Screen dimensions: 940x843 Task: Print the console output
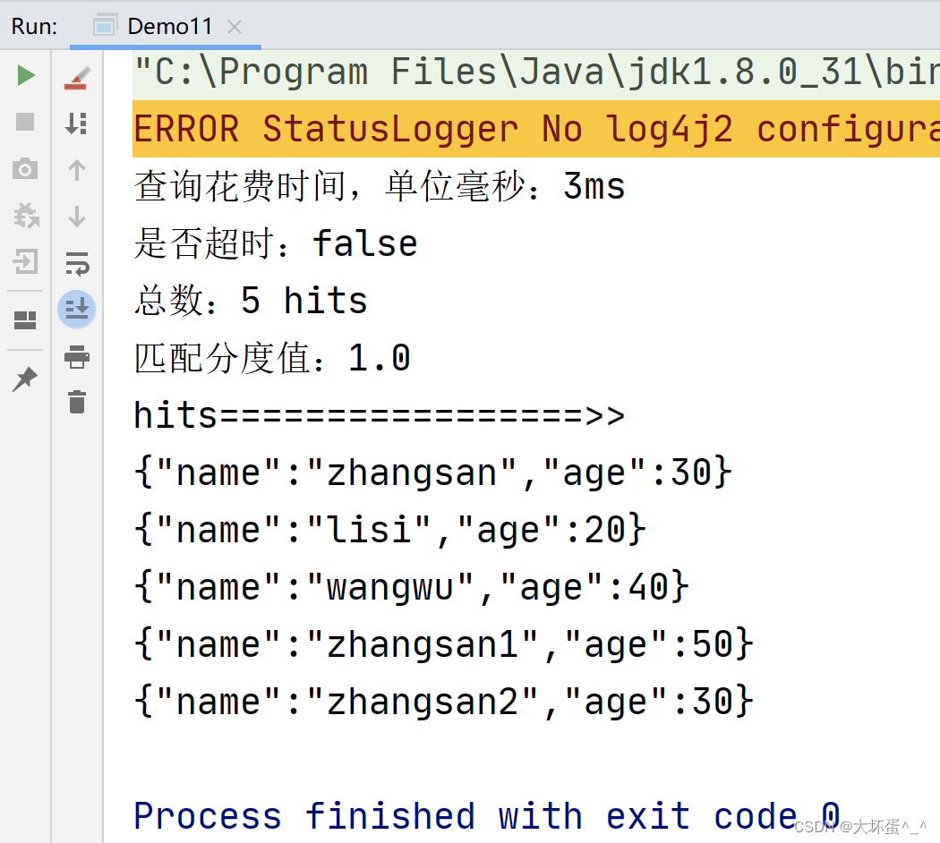76,356
